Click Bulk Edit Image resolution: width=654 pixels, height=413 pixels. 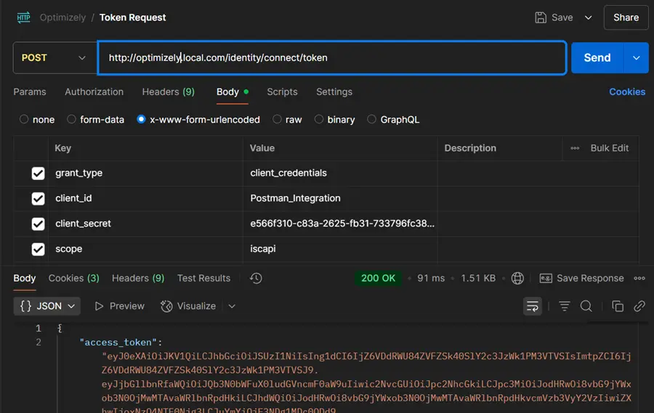[610, 148]
